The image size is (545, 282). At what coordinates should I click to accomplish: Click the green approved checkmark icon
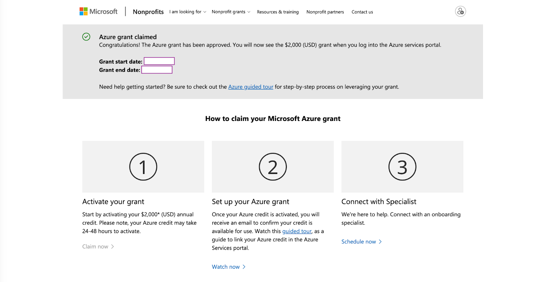[86, 37]
